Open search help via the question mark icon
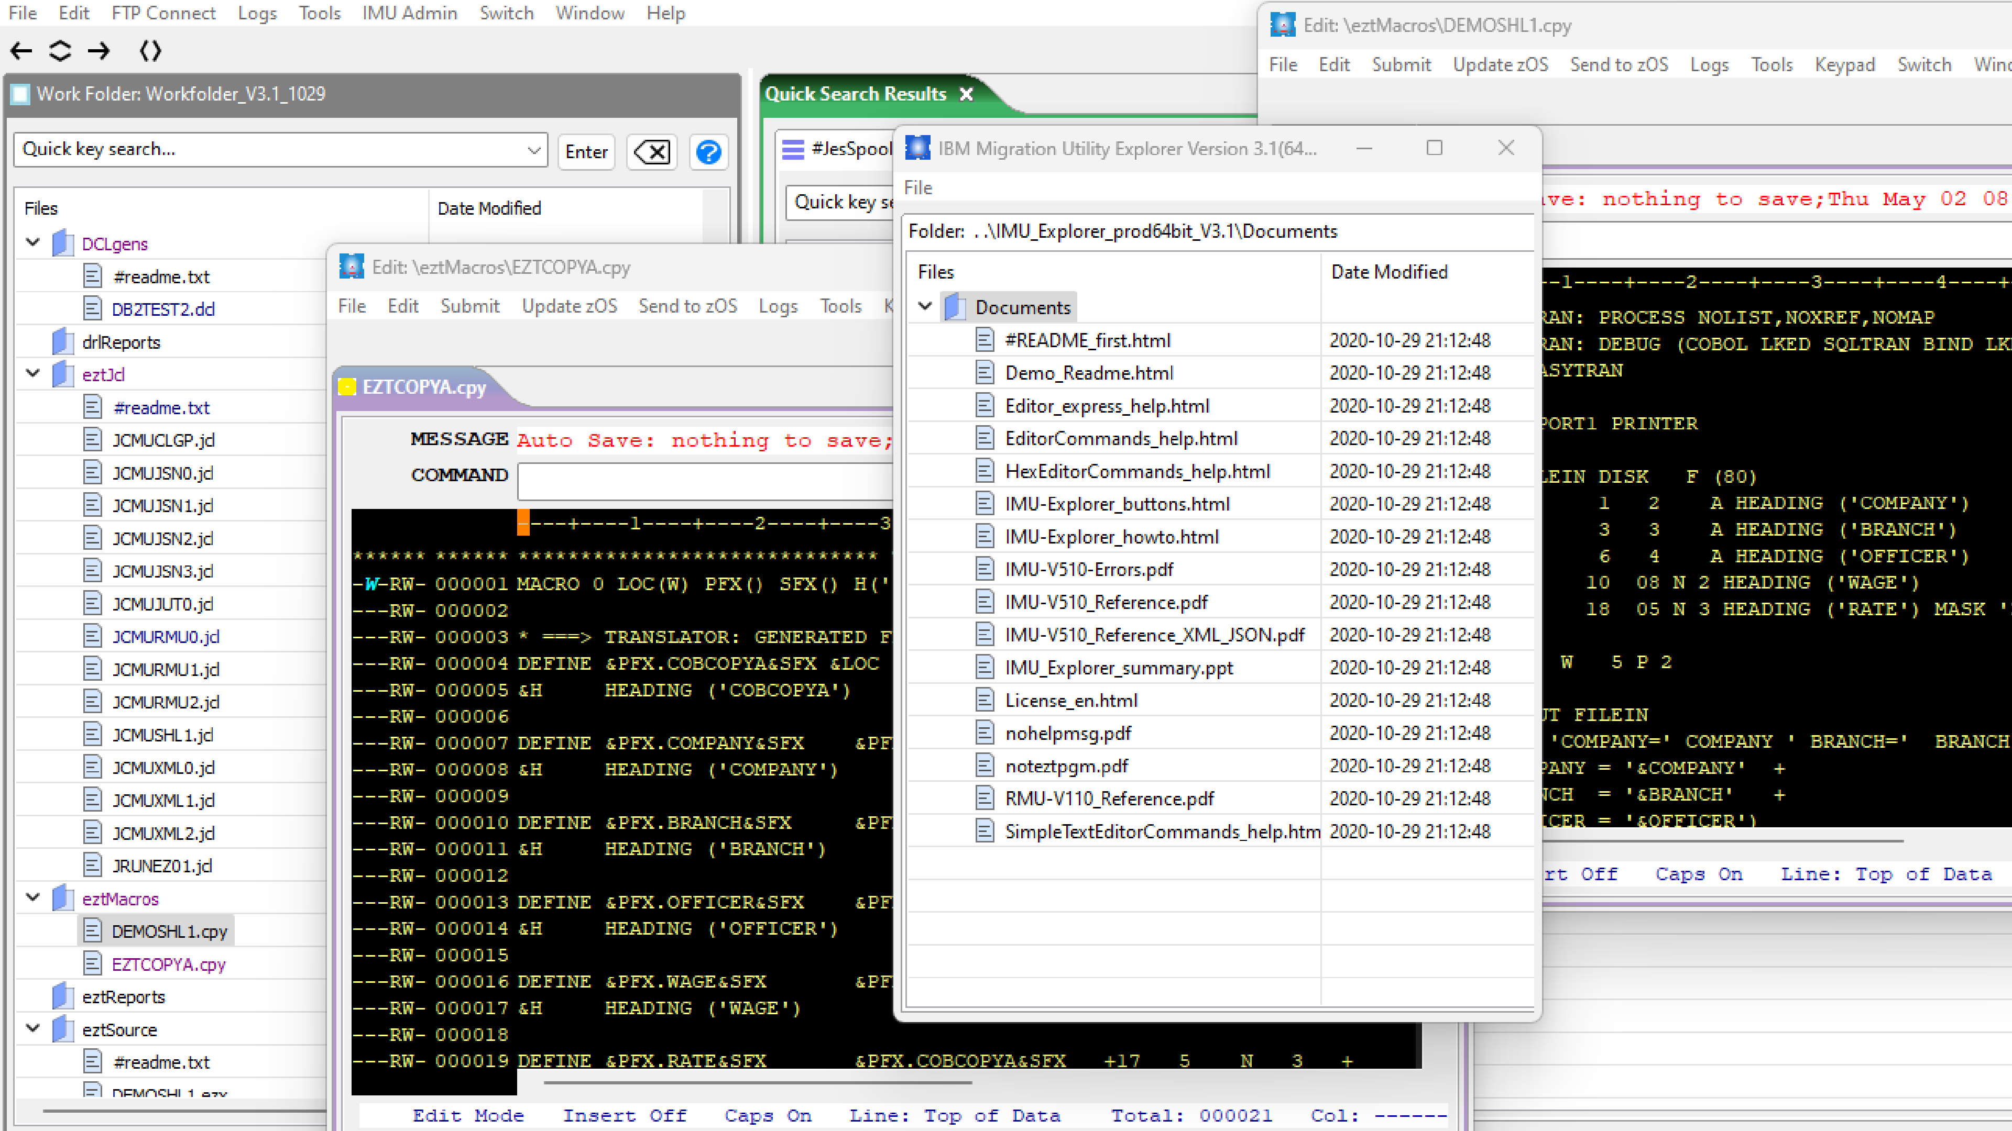This screenshot has width=2012, height=1131. [708, 151]
